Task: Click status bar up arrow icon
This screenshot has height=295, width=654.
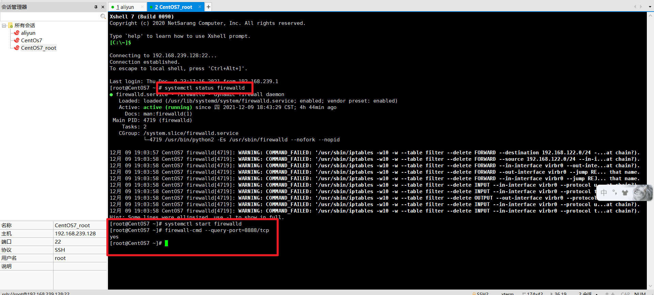Action: pos(607,293)
